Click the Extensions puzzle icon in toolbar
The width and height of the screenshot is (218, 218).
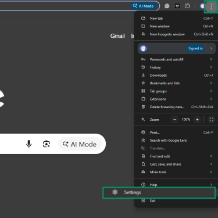(x=187, y=6)
